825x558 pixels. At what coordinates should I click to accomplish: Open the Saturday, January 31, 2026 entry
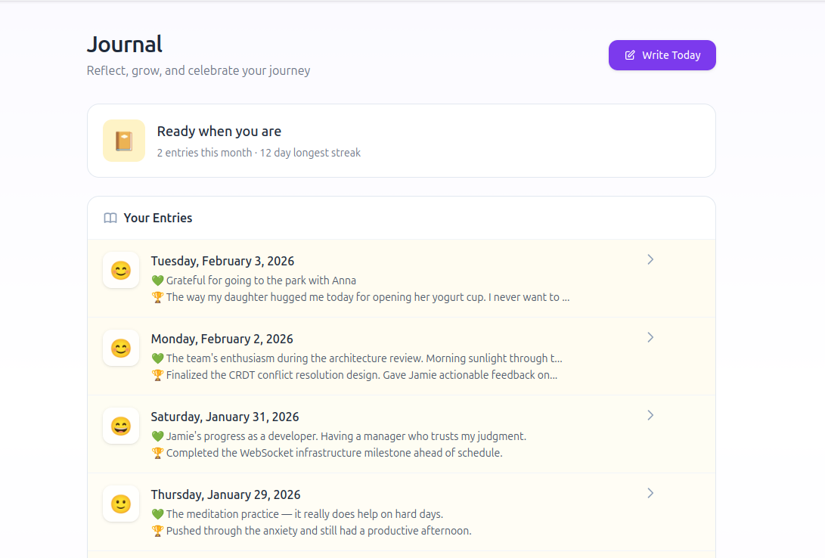click(402, 434)
